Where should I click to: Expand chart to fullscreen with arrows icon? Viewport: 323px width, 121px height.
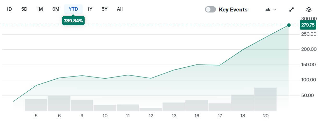pyautogui.click(x=292, y=10)
